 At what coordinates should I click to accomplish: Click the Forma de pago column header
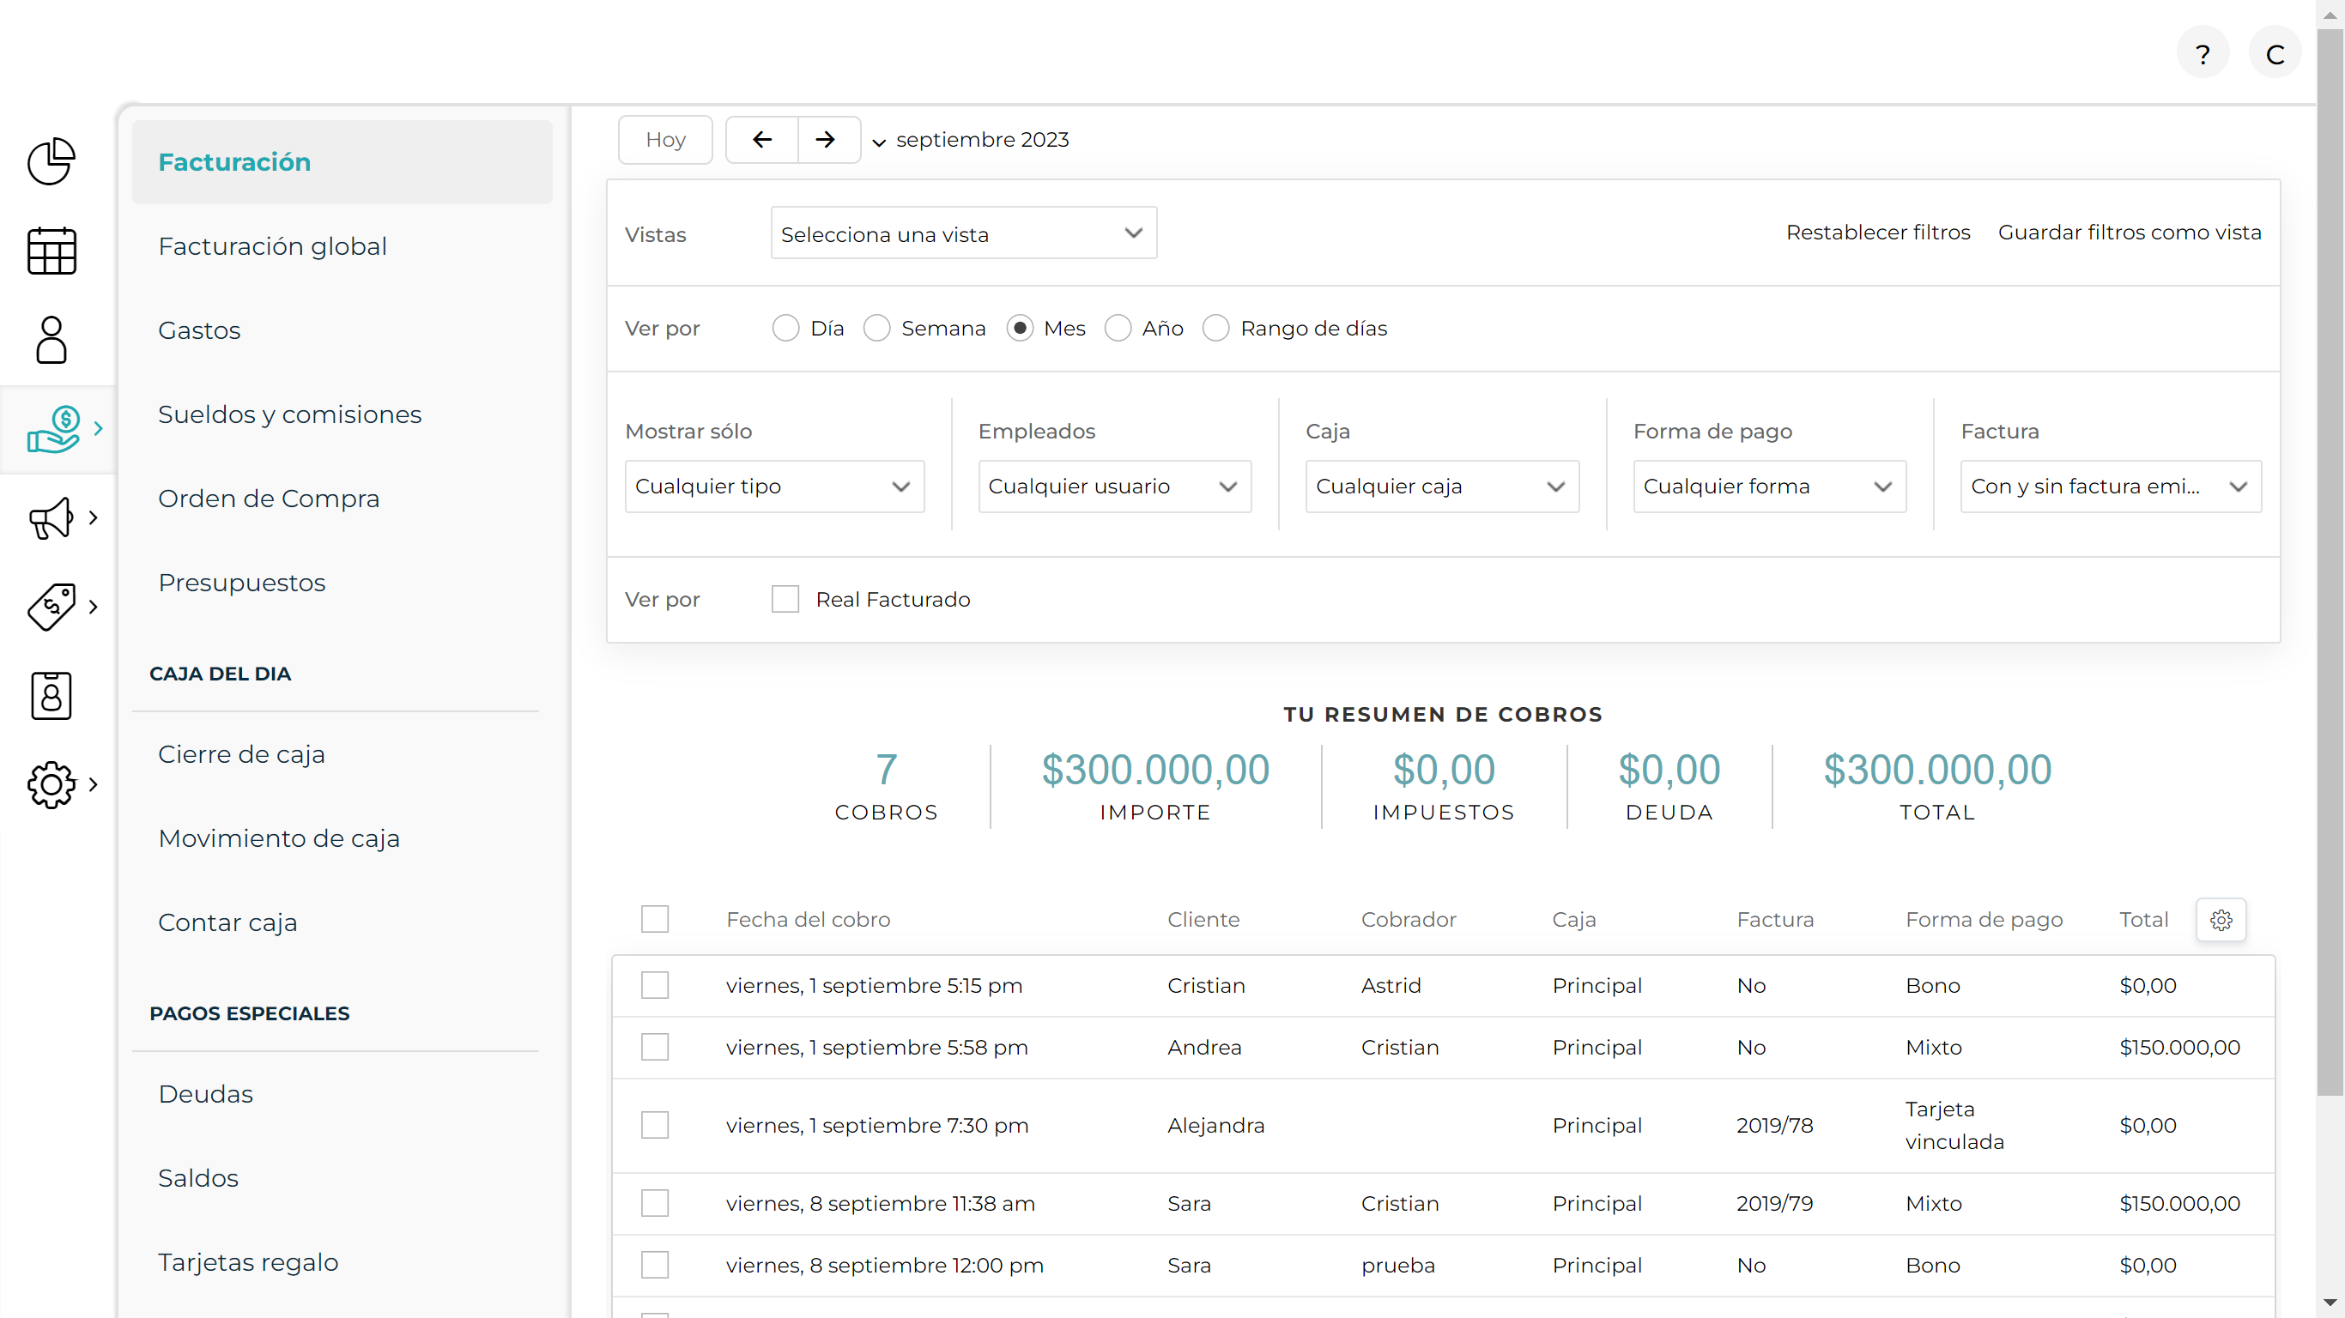pos(1984,919)
